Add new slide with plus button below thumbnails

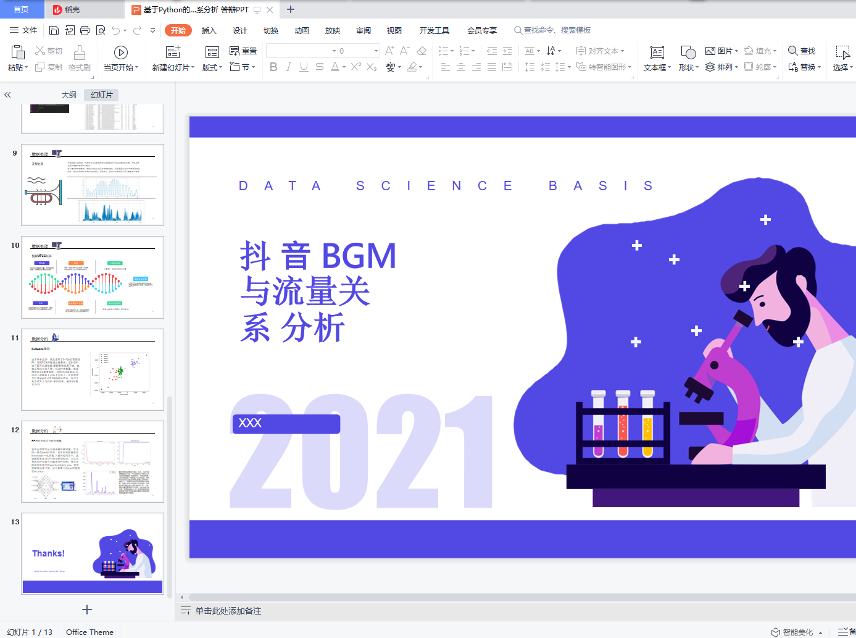[87, 610]
